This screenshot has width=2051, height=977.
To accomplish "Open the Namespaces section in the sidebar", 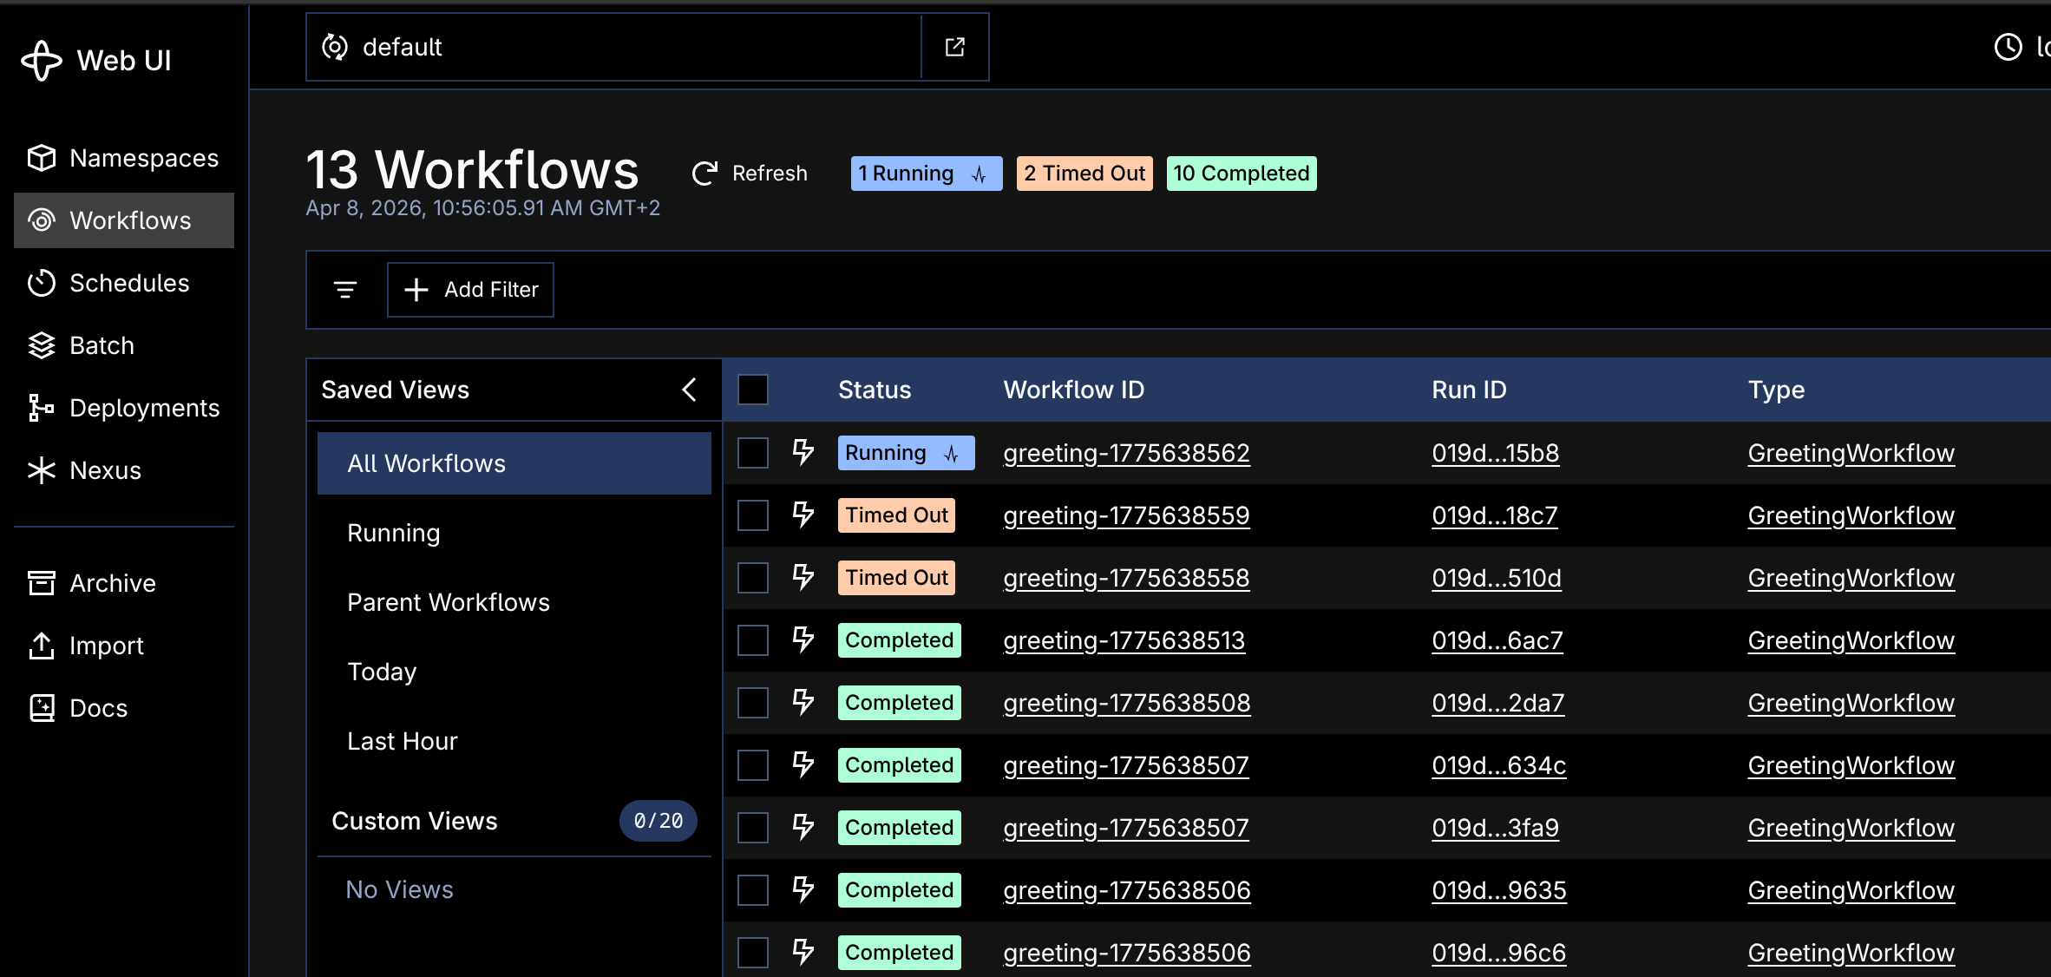I will tap(42, 158).
